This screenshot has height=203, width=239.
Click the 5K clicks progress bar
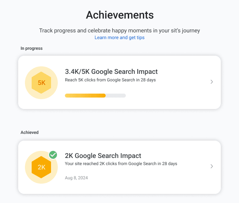[95, 96]
